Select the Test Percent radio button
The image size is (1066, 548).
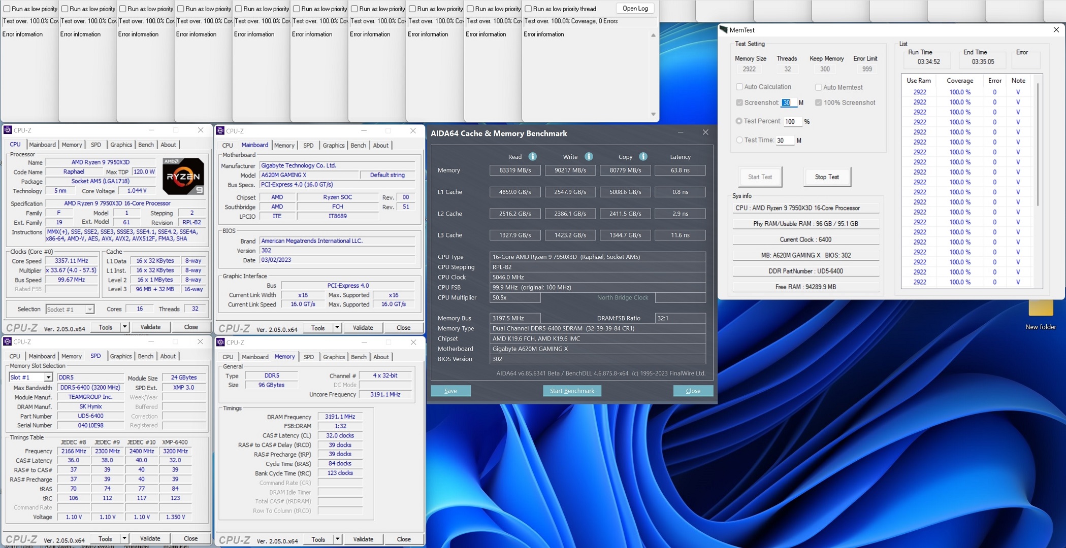739,121
